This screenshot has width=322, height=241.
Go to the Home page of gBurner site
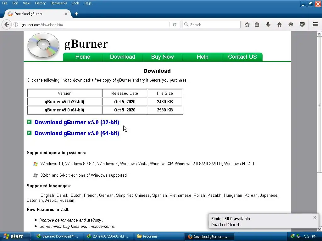click(83, 57)
